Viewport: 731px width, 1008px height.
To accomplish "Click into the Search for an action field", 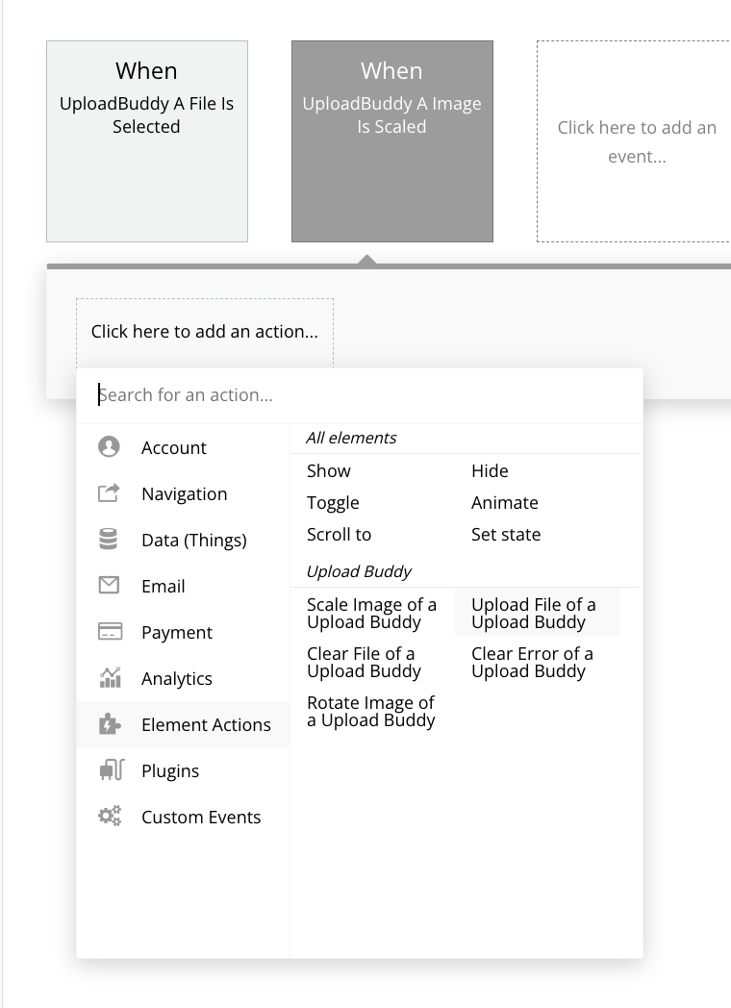I will (x=360, y=394).
